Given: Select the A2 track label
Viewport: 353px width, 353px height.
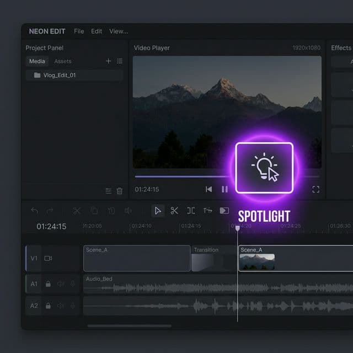Looking at the screenshot, I should [x=34, y=306].
